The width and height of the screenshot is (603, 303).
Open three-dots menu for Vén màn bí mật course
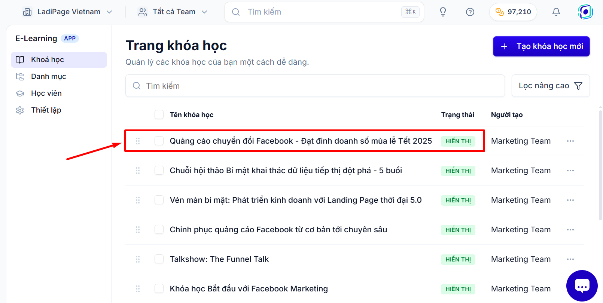[x=570, y=200]
